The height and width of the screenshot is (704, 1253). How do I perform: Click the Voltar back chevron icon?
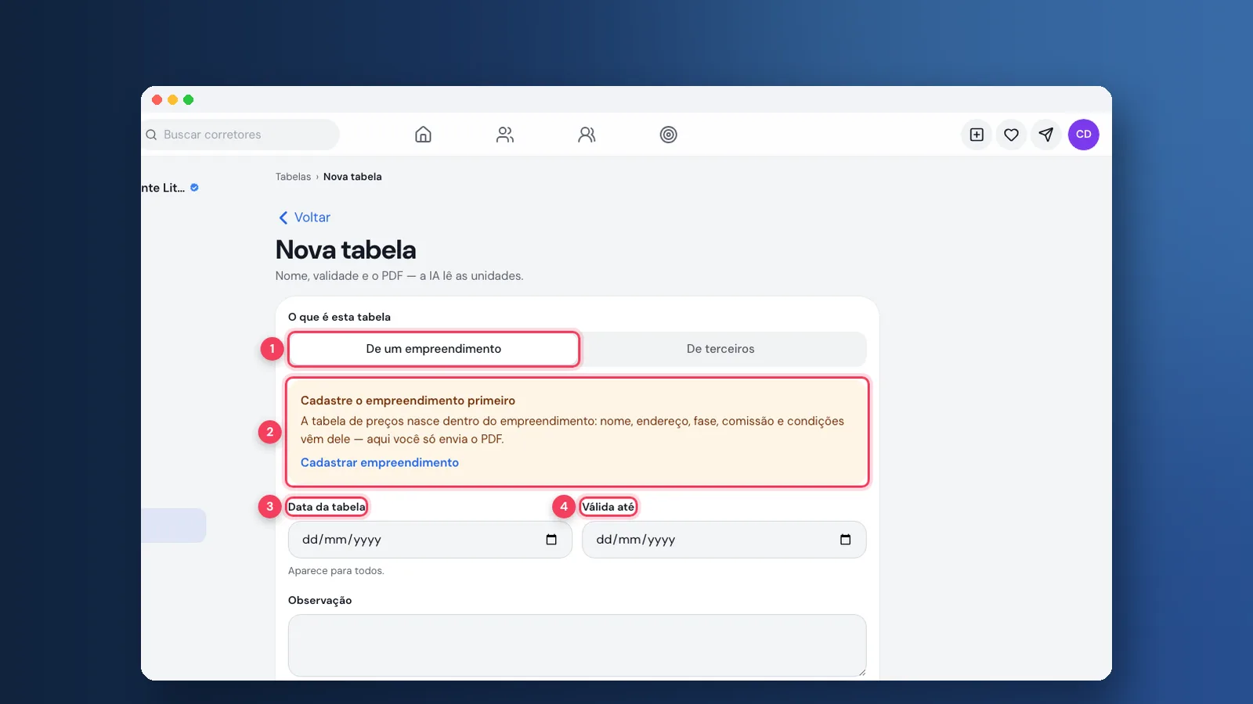283,217
